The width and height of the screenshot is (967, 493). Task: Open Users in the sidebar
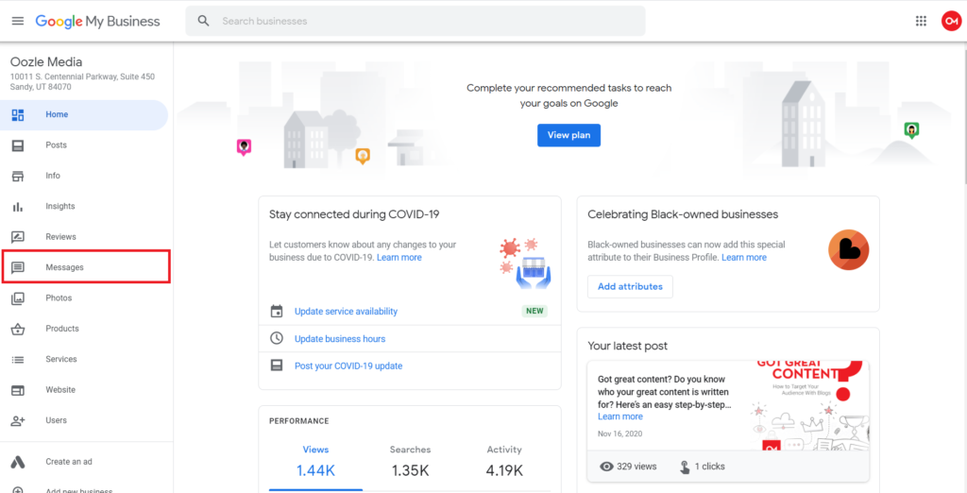[x=86, y=421]
